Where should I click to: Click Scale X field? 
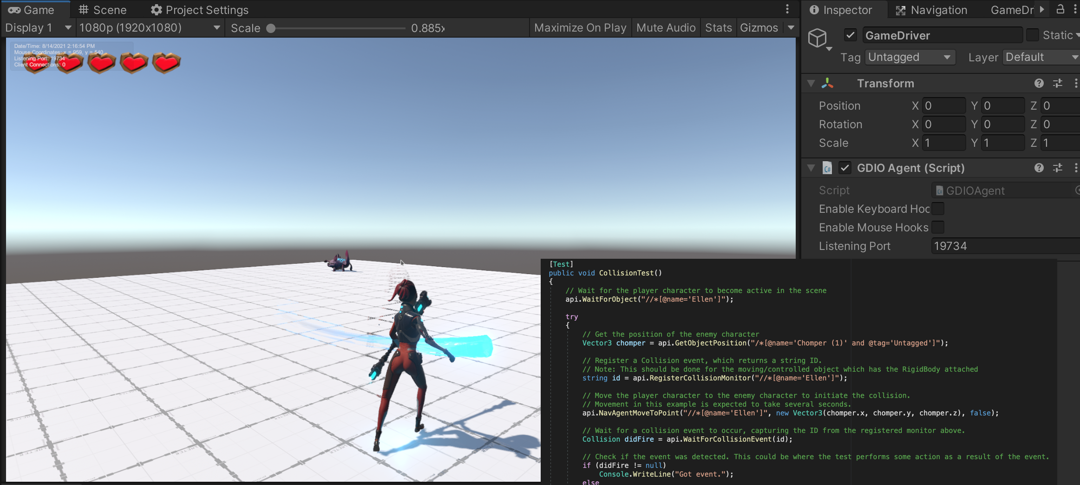click(x=944, y=143)
